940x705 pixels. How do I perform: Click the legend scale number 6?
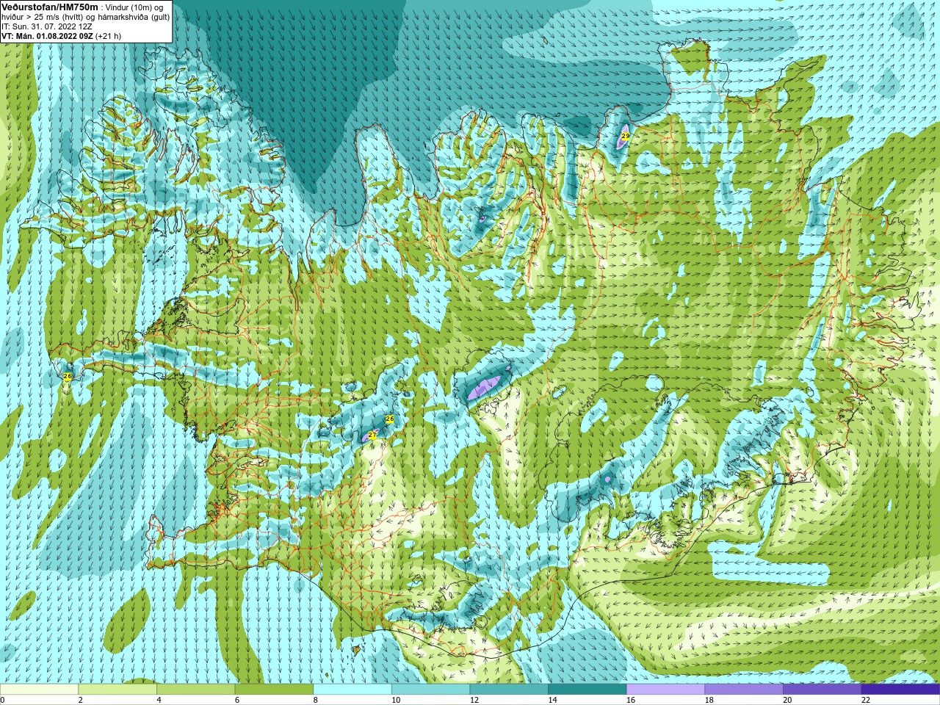[x=237, y=700]
